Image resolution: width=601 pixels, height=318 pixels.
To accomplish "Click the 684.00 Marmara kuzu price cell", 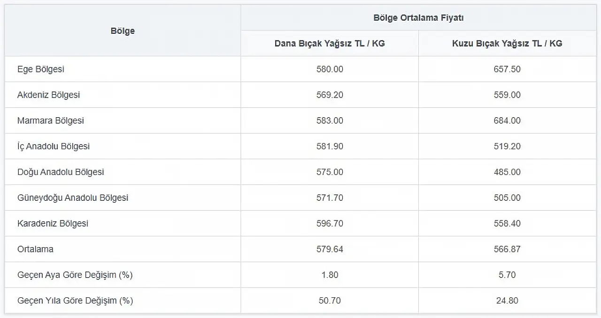I will point(507,121).
